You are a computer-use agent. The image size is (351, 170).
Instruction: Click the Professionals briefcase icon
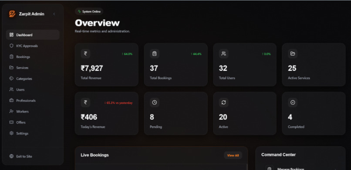point(11,100)
